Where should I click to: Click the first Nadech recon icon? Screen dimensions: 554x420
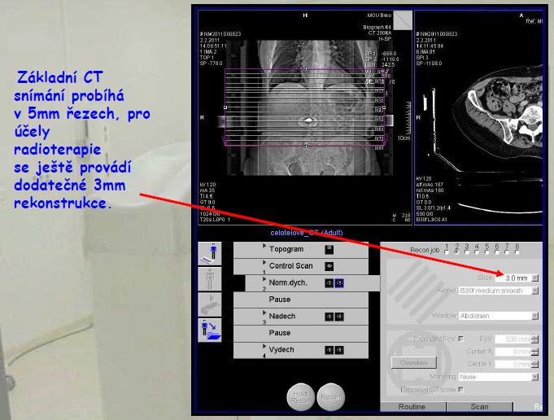pyautogui.click(x=329, y=317)
